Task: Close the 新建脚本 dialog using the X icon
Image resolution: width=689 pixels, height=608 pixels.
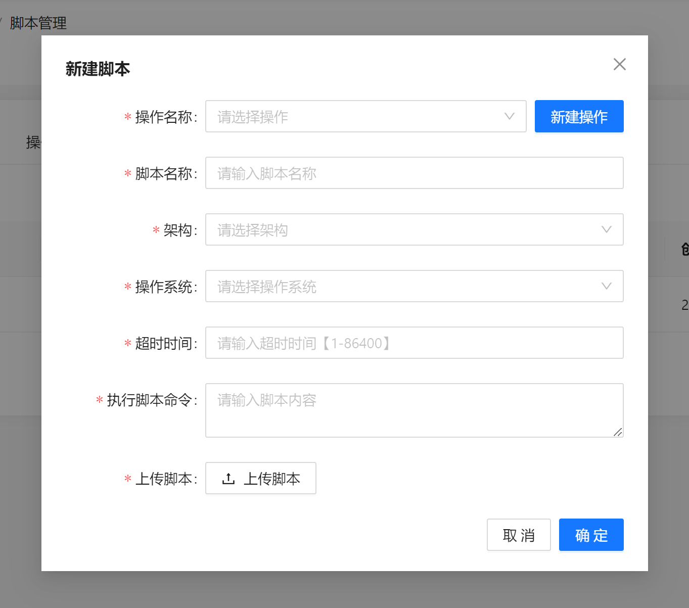Action: pos(619,64)
